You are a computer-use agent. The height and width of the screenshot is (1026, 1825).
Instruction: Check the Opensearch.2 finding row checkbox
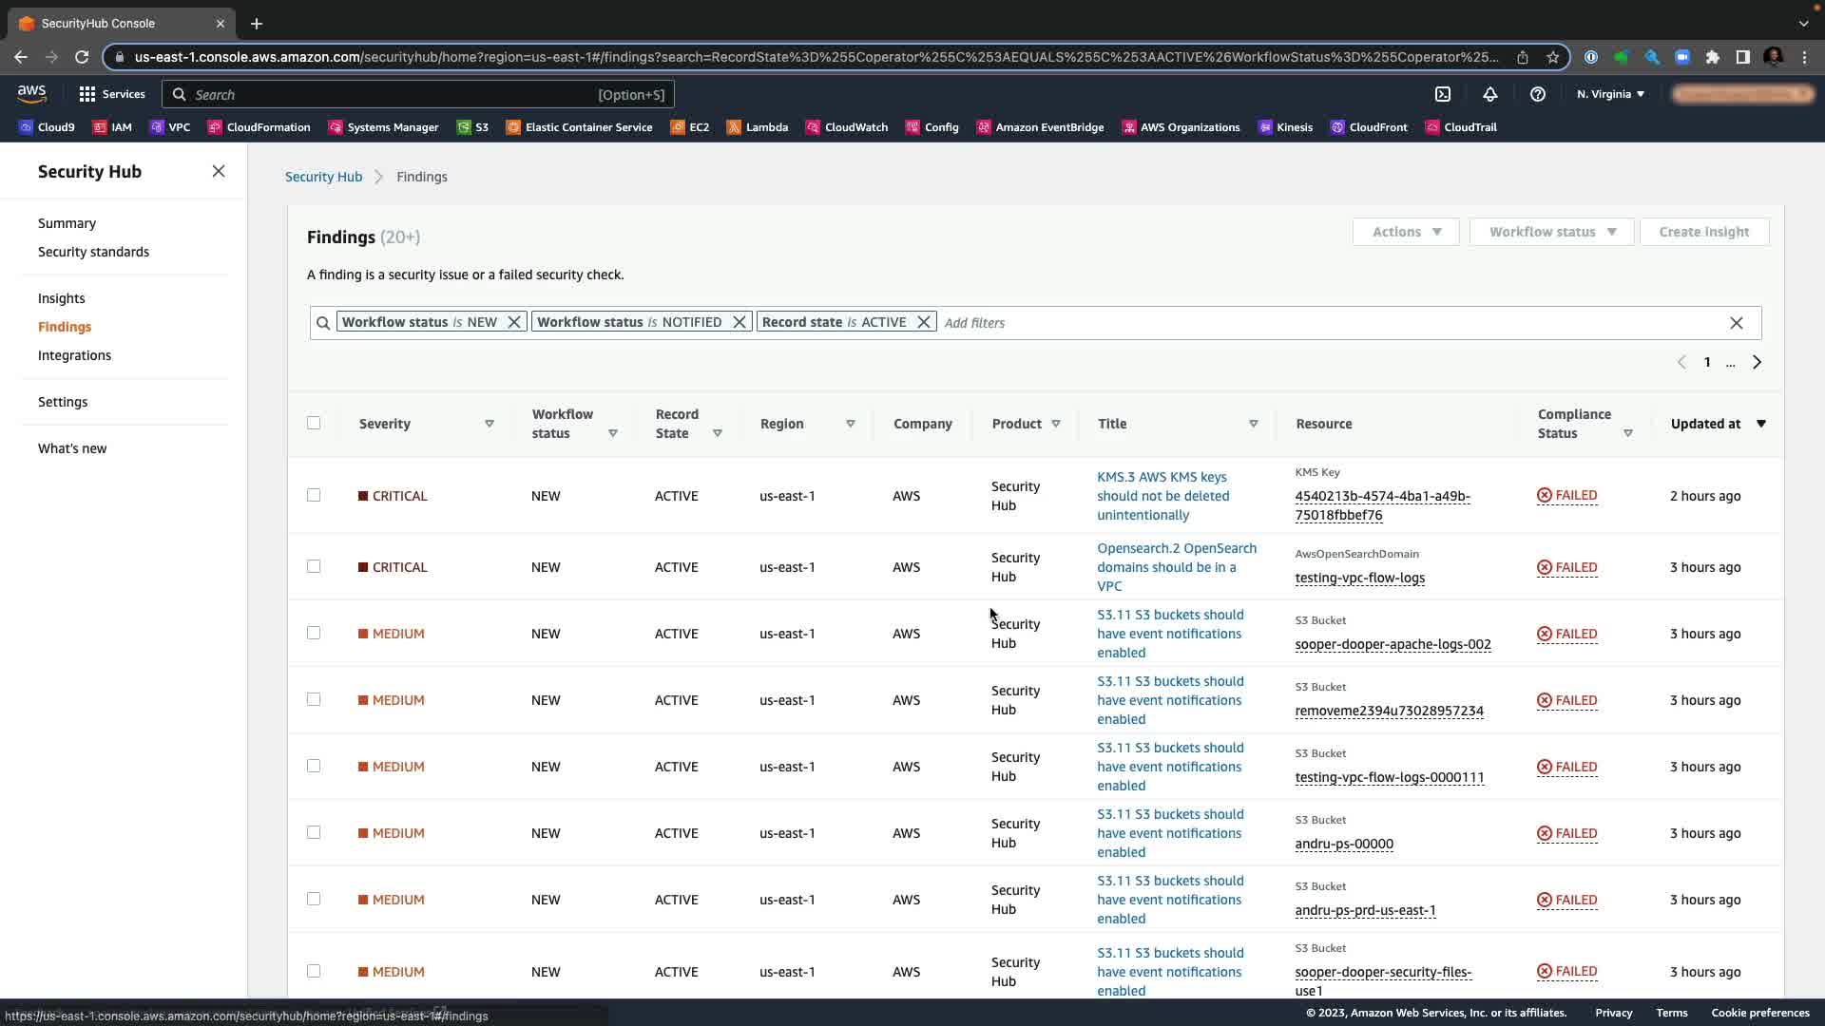coord(314,566)
